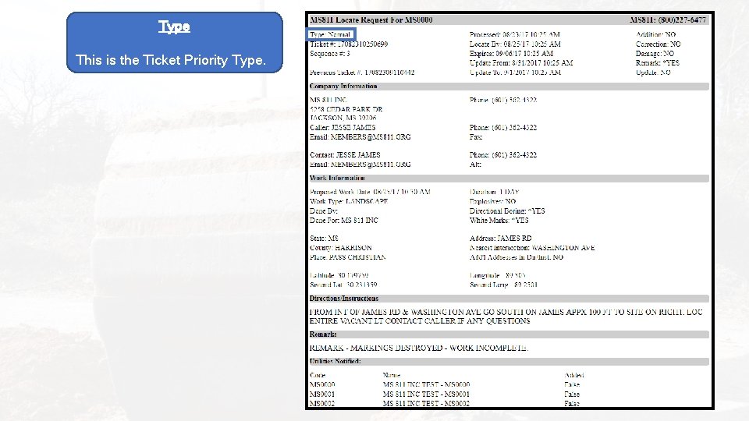This screenshot has height=421, width=749.
Task: Click the "Alt:" field
Action: pyautogui.click(x=475, y=165)
